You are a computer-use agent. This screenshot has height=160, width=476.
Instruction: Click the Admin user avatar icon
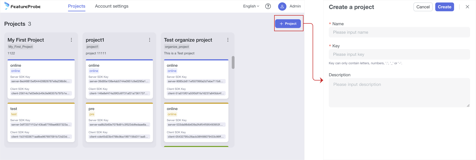(282, 6)
